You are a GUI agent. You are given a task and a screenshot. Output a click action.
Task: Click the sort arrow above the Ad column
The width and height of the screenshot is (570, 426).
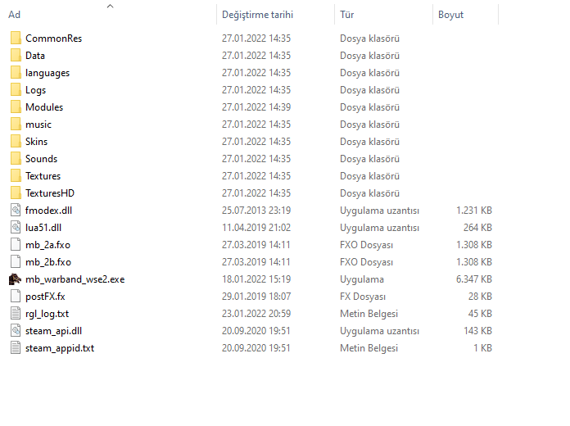click(111, 5)
